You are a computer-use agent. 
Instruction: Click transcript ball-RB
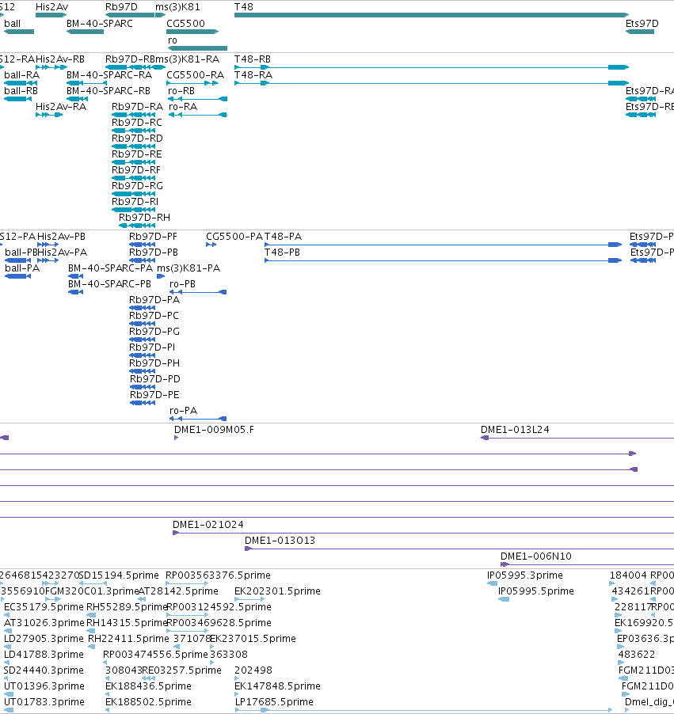[17, 99]
